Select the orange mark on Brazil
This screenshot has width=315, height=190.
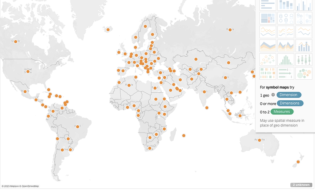tap(78, 127)
